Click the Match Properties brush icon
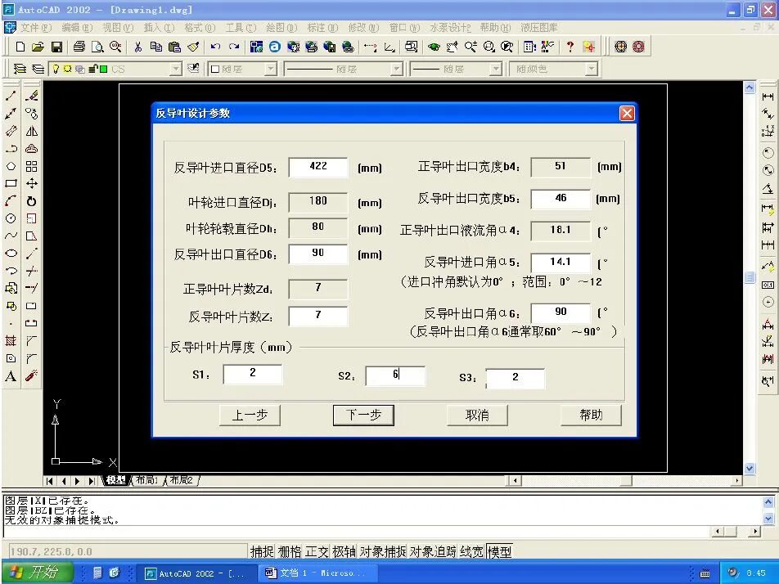Viewport: 779px width, 584px height. coord(193,47)
